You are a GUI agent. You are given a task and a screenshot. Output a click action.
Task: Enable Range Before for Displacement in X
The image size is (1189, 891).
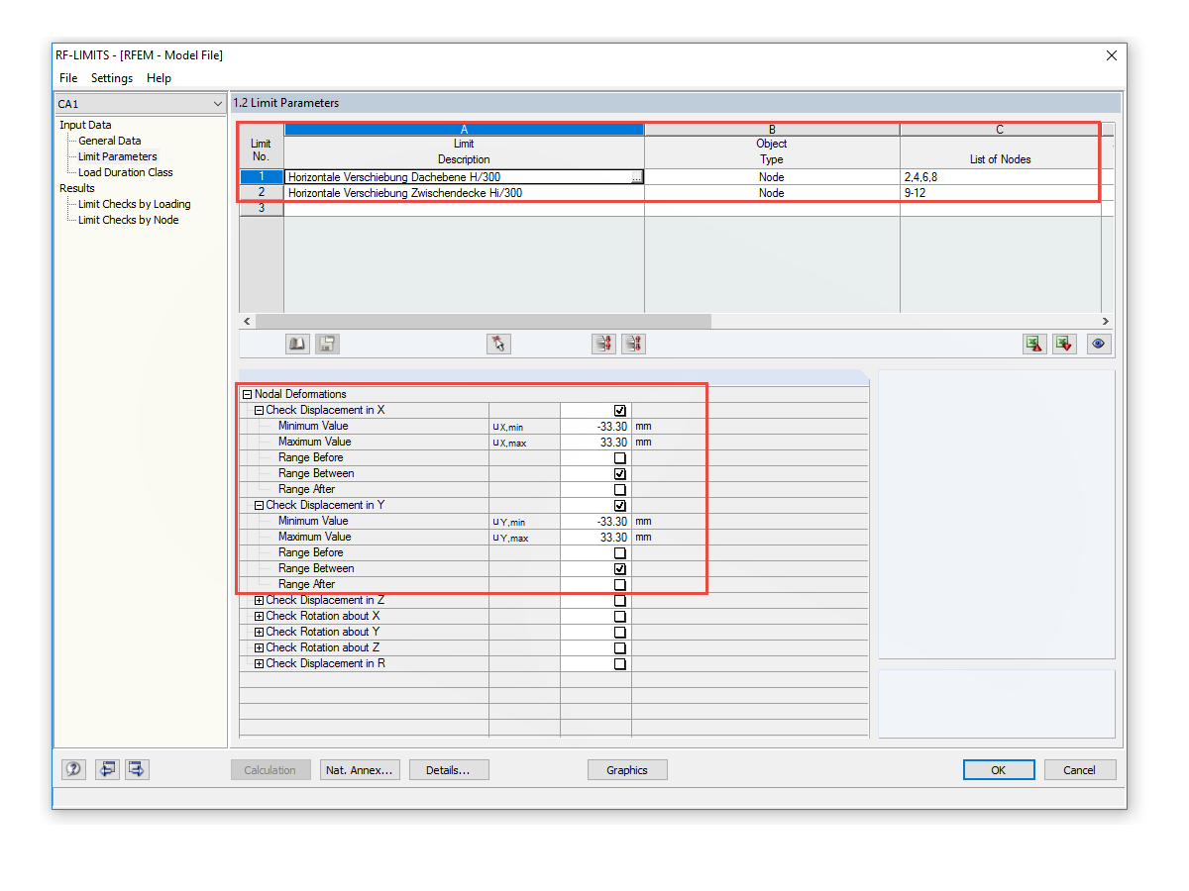pyautogui.click(x=619, y=457)
